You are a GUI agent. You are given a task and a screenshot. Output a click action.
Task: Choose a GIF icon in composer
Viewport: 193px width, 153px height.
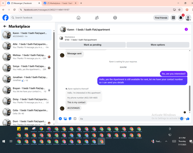tap(75, 119)
